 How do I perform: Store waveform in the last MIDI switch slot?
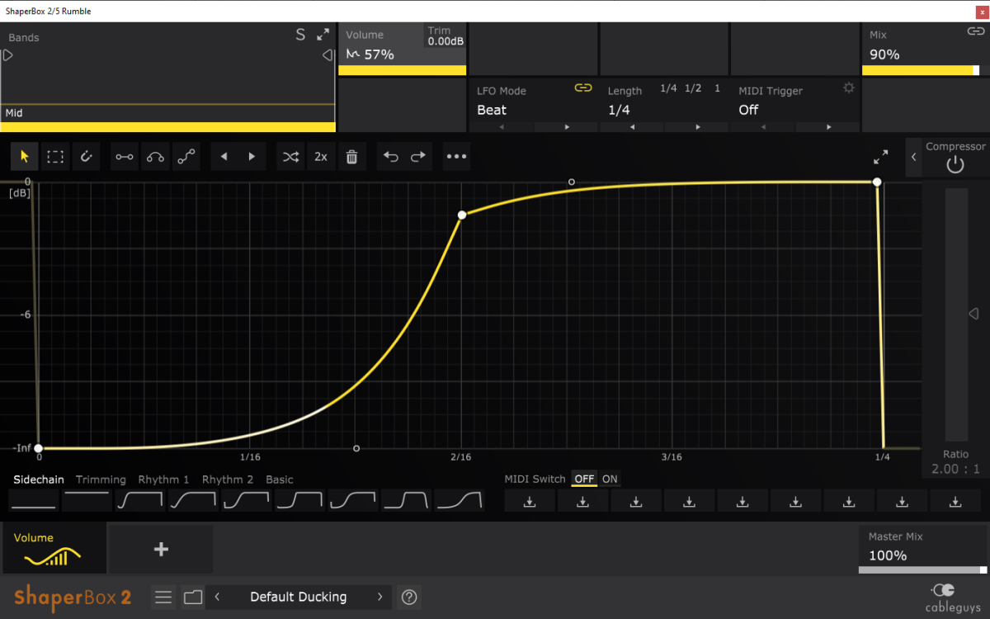[955, 501]
